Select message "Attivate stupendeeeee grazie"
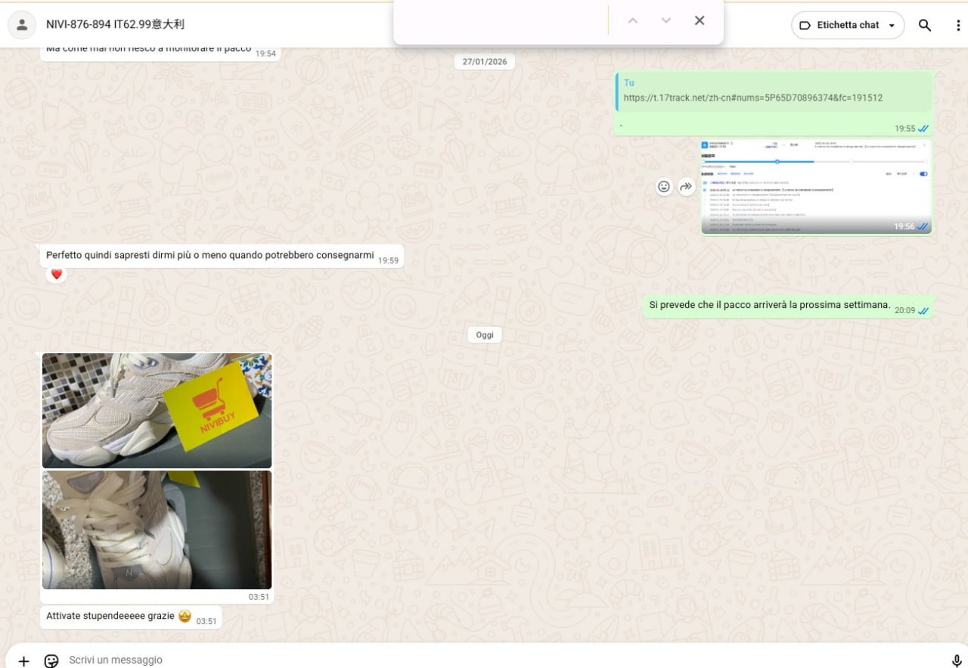Image resolution: width=968 pixels, height=668 pixels. click(x=131, y=617)
